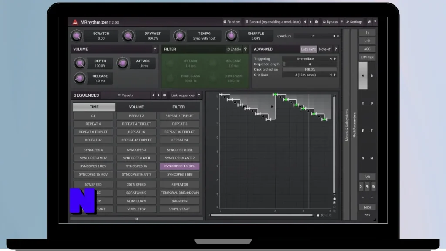Image resolution: width=446 pixels, height=251 pixels.
Task: Click the copy preset icon below A/B
Action: click(x=367, y=187)
